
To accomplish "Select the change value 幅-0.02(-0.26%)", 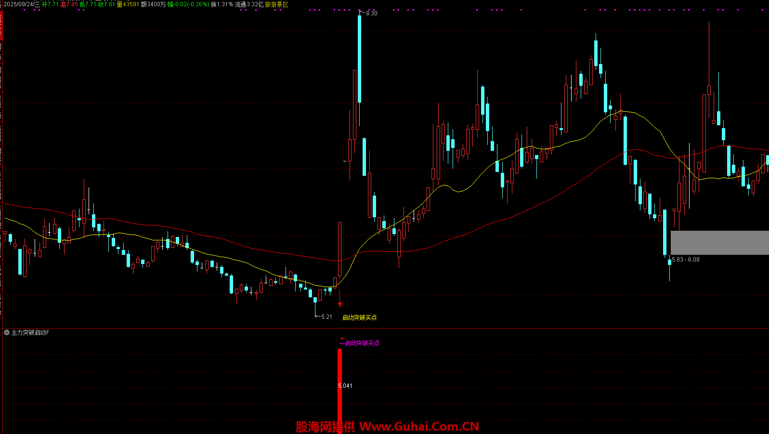I will [x=188, y=4].
